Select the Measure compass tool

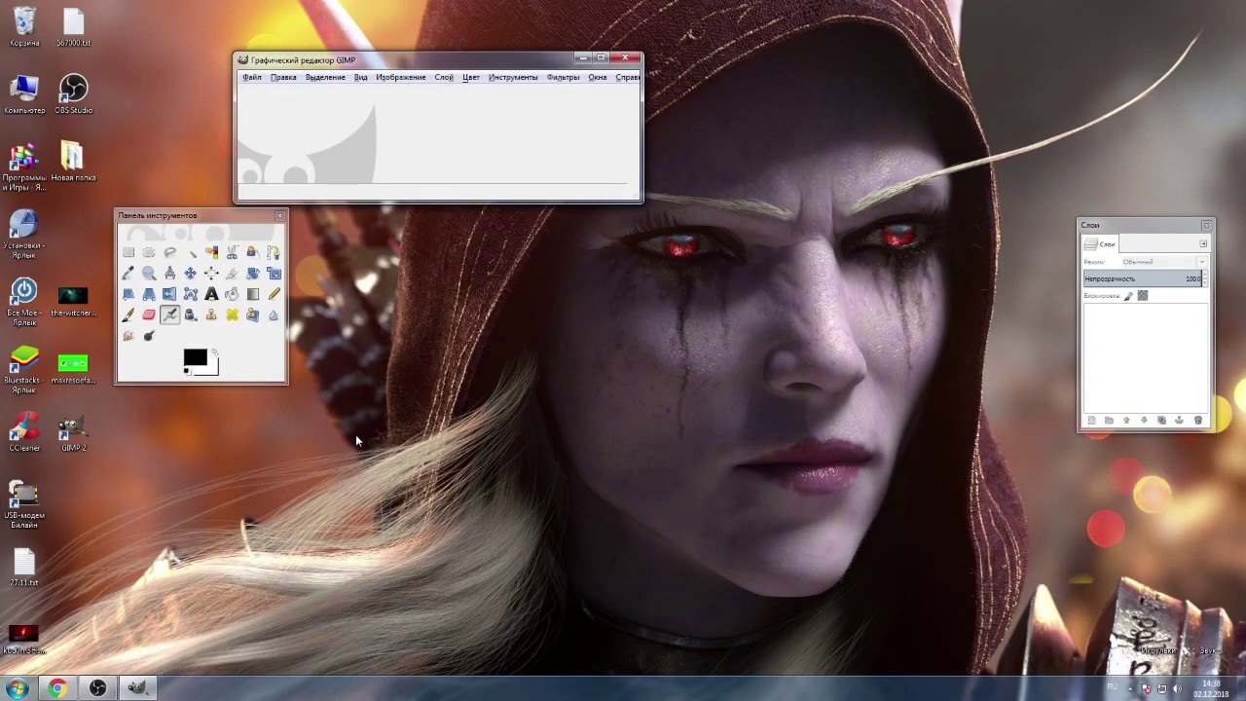click(x=170, y=273)
